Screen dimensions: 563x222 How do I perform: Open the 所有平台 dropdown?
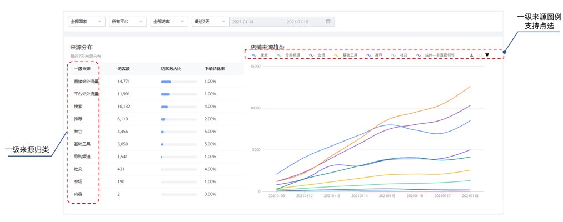coord(128,22)
